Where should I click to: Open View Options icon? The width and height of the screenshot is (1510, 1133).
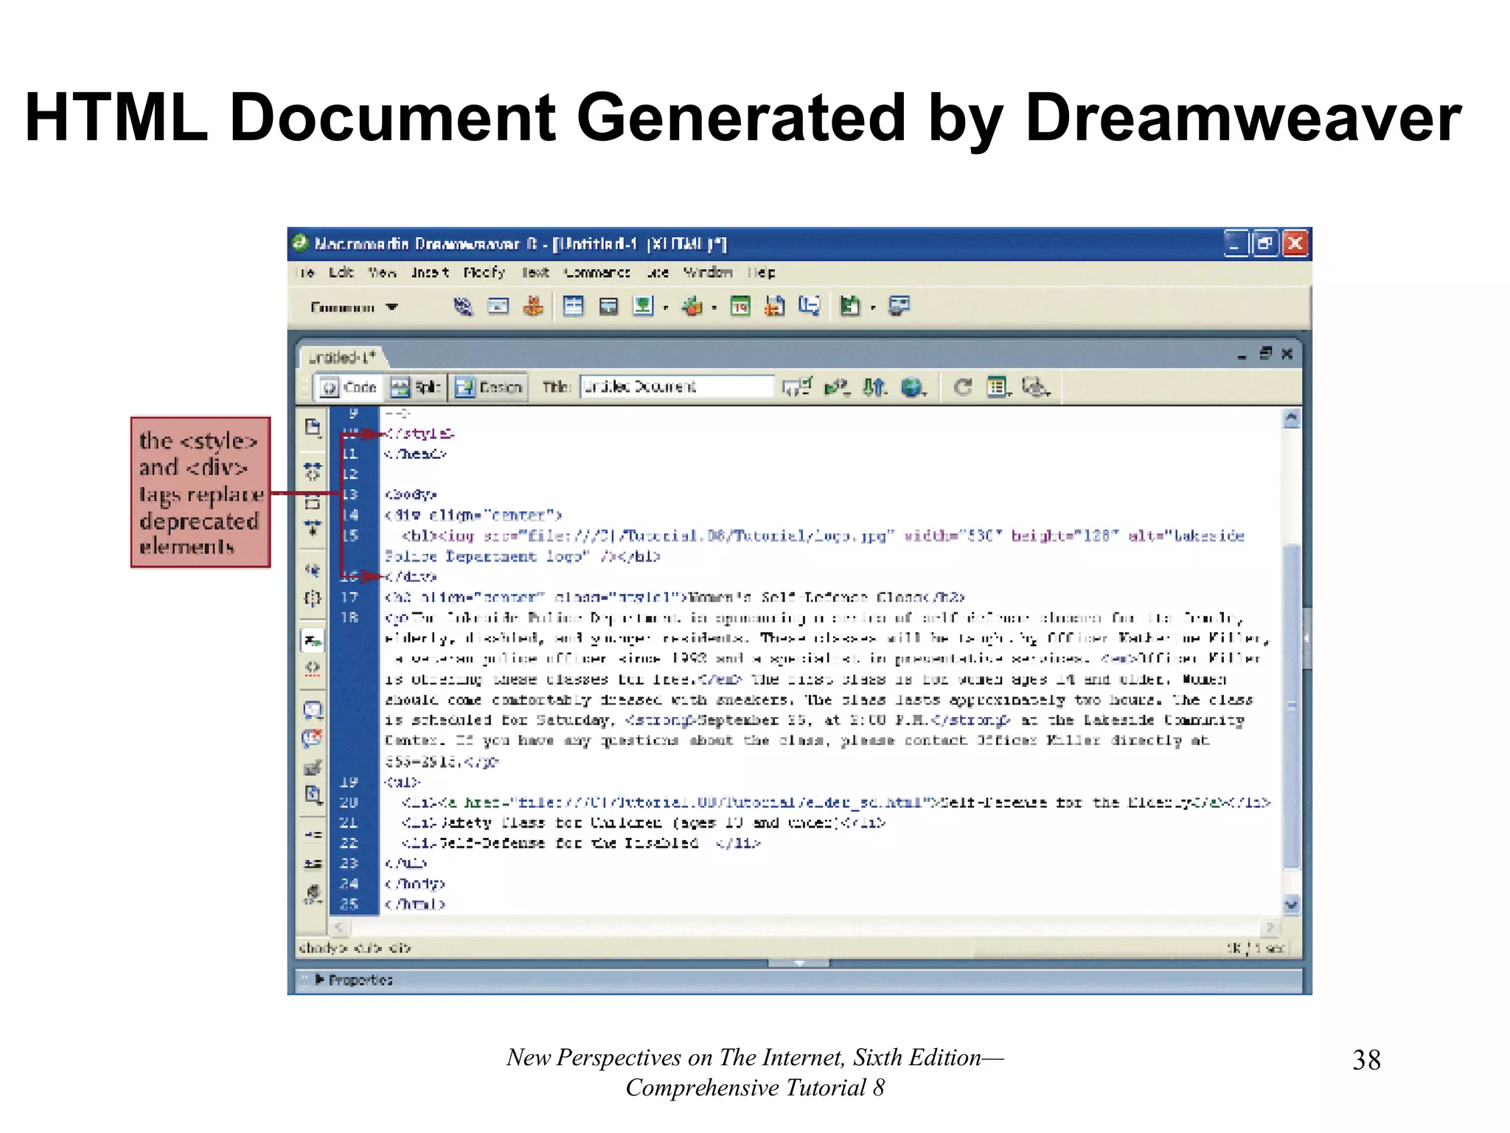tap(998, 387)
